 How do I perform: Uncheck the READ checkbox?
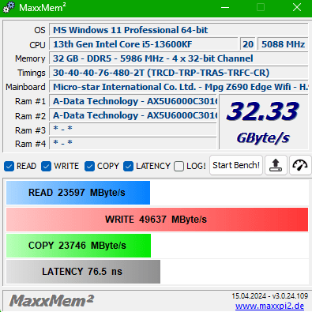[x=9, y=167]
